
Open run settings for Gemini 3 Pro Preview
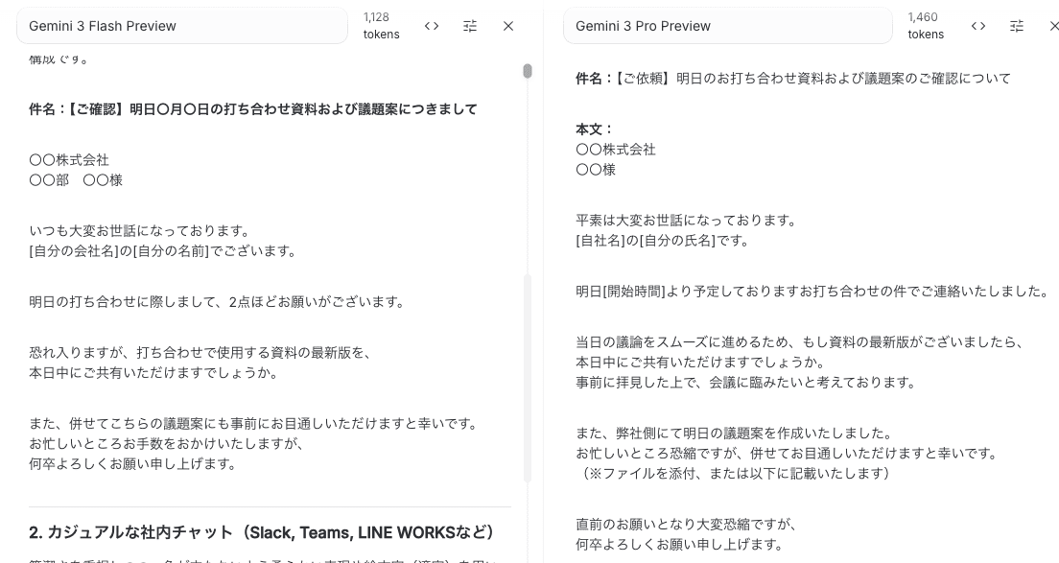point(1017,26)
